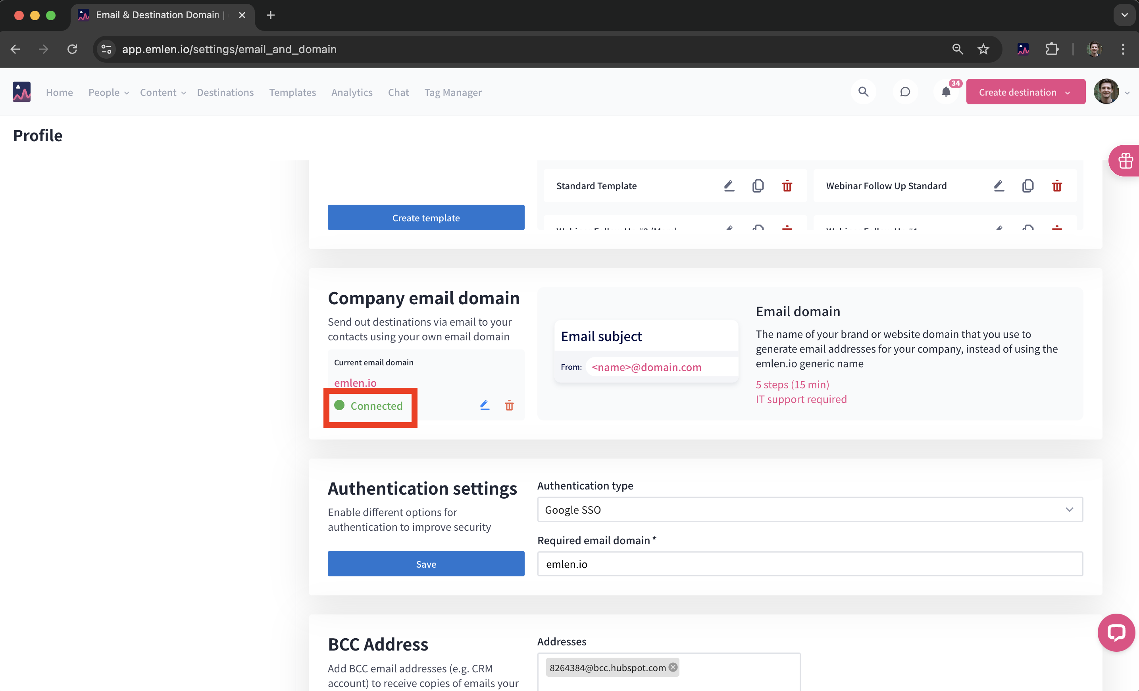This screenshot has height=691, width=1139.
Task: Expand the Content navigation menu
Action: [x=163, y=92]
